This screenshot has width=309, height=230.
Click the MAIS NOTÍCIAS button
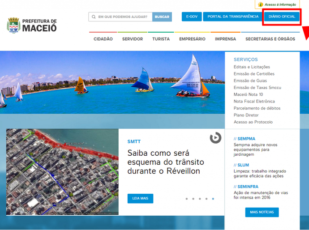coord(262,212)
